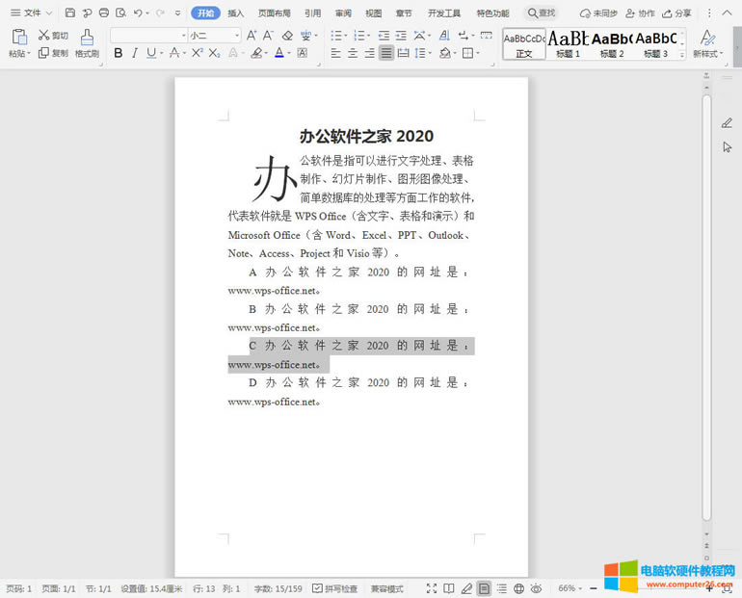
Task: Click the superscript X² icon
Action: click(198, 53)
